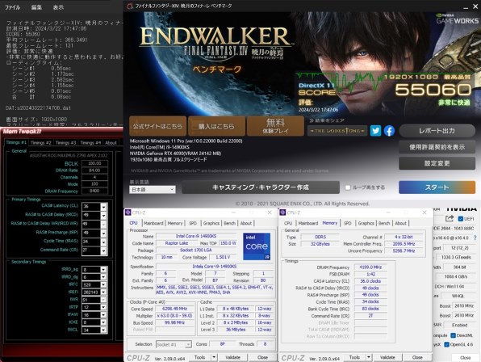
Task: Open The Lodestone link banner
Action: 337,130
